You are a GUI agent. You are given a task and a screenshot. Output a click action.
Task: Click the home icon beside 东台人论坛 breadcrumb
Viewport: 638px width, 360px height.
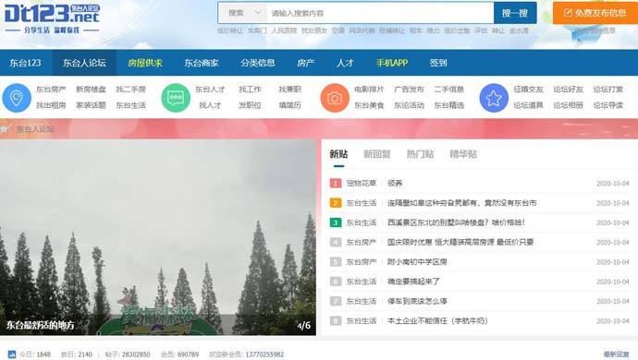(x=4, y=129)
